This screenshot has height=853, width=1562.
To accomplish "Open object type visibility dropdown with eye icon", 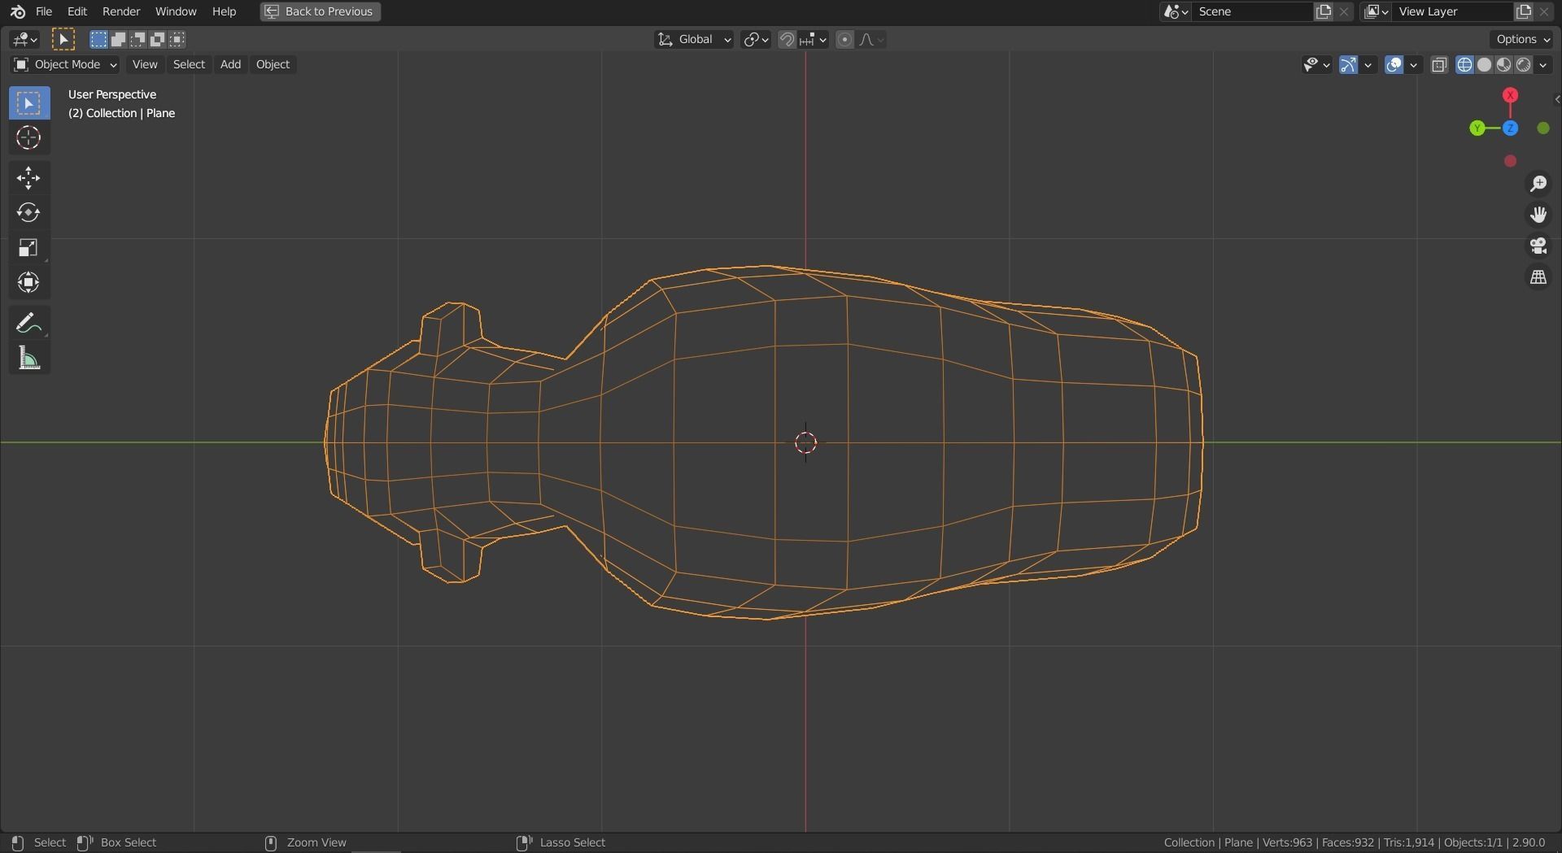I will [x=1315, y=65].
